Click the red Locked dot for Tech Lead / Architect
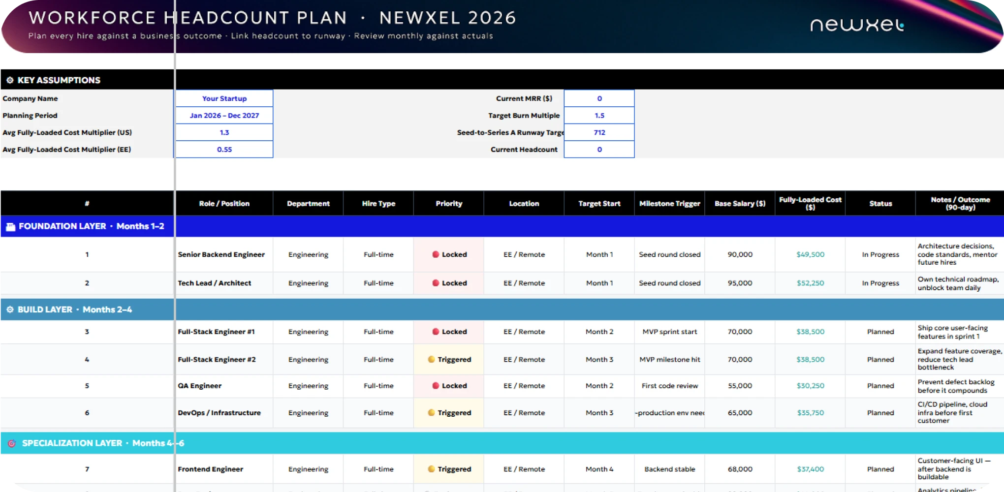This screenshot has width=1004, height=492. pos(436,283)
